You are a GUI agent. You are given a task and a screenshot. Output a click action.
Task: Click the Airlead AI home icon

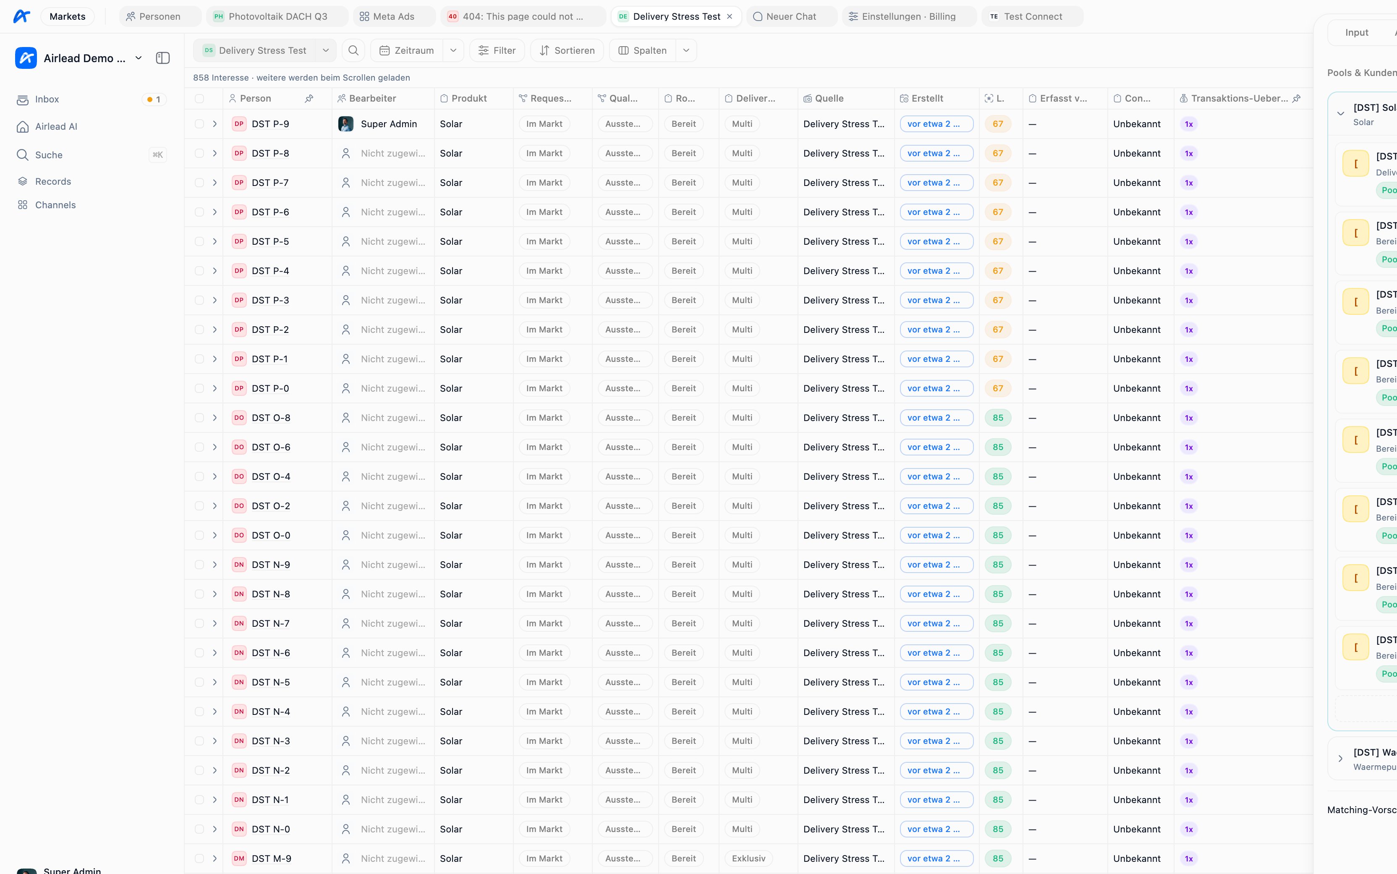(23, 127)
